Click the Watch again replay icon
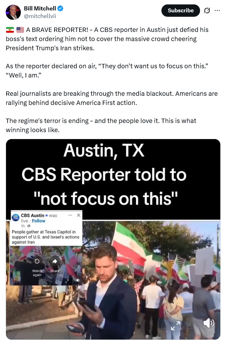This screenshot has width=226, height=344. coord(37,261)
